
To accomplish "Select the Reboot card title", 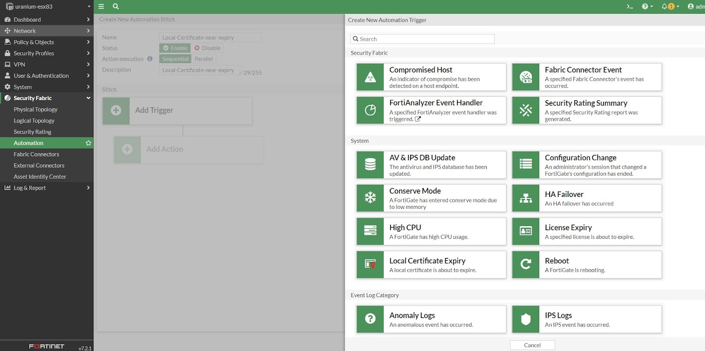I will [x=557, y=261].
